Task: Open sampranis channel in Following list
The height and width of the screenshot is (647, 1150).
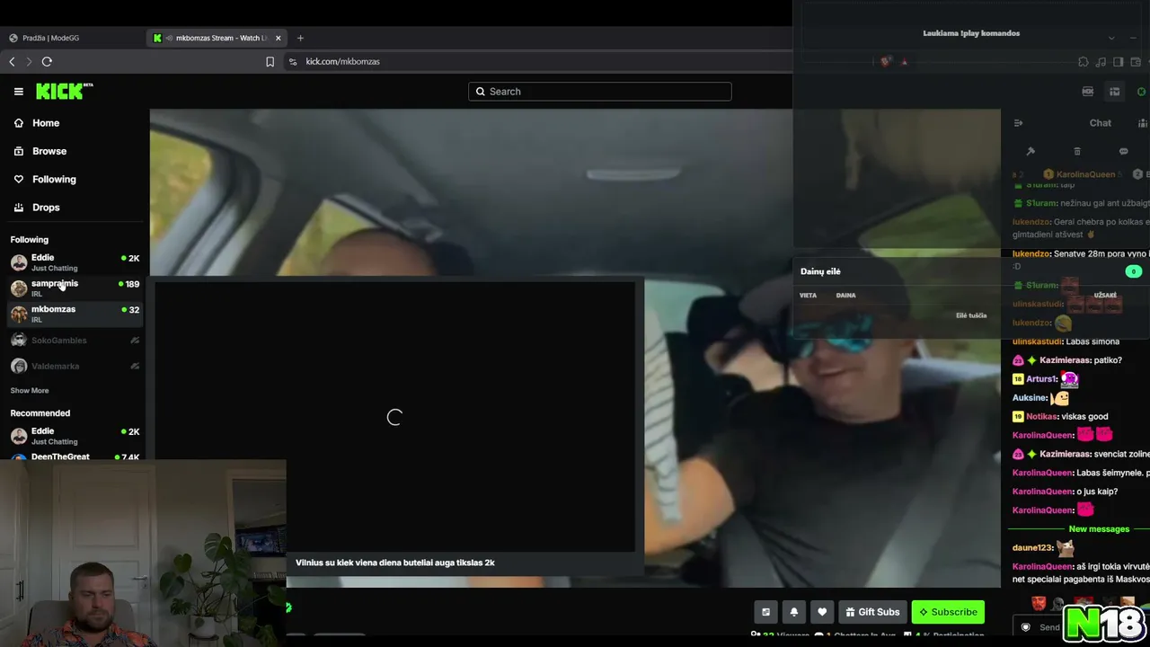Action: [x=75, y=288]
